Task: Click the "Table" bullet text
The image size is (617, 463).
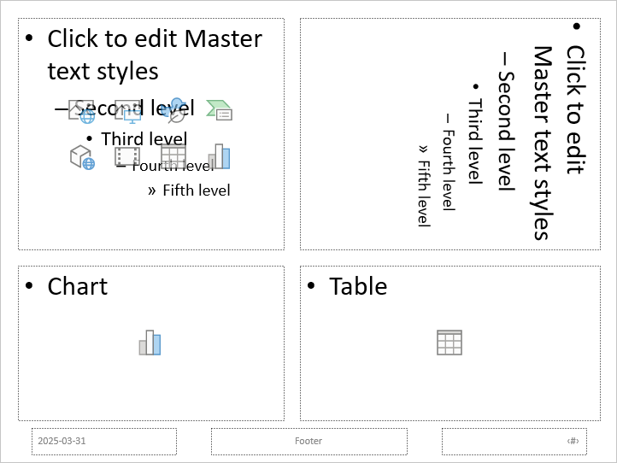Action: point(358,286)
